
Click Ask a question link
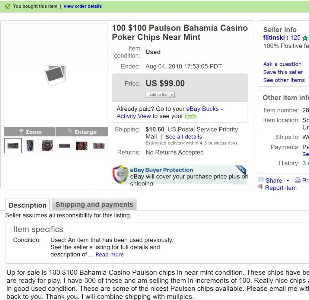pyautogui.click(x=282, y=64)
